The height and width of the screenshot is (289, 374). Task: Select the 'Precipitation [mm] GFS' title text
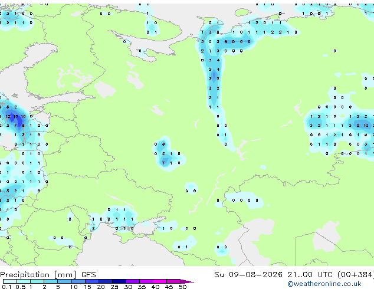tap(48, 275)
